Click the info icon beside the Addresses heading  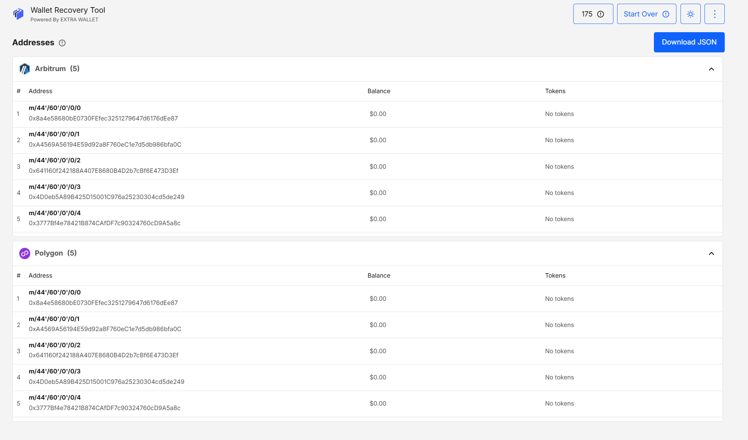(x=62, y=43)
